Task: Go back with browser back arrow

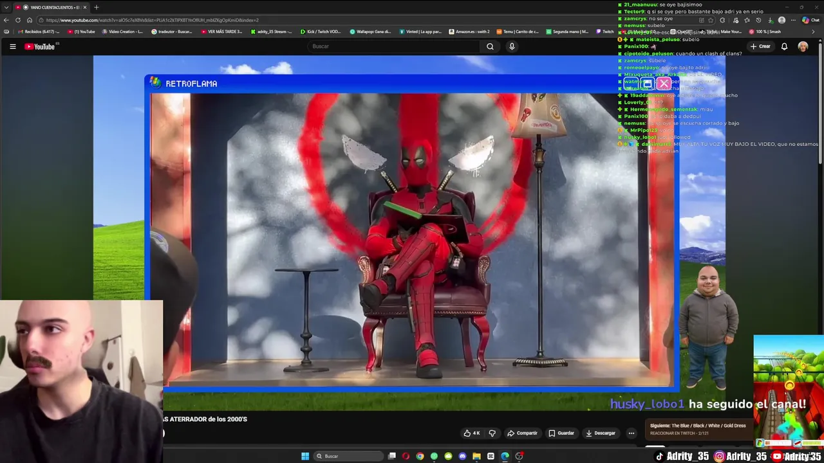Action: pyautogui.click(x=6, y=20)
